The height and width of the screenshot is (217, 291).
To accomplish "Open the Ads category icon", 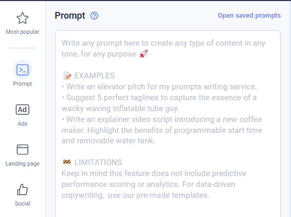I will click(x=22, y=110).
